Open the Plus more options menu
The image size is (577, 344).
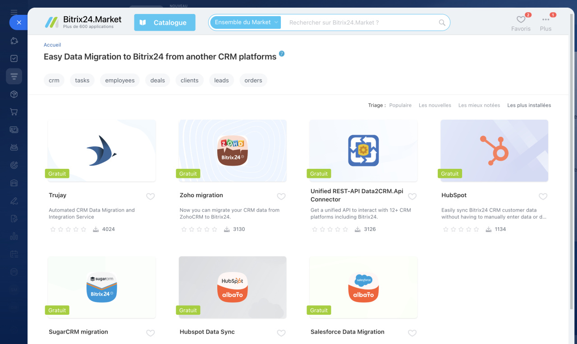pyautogui.click(x=546, y=23)
